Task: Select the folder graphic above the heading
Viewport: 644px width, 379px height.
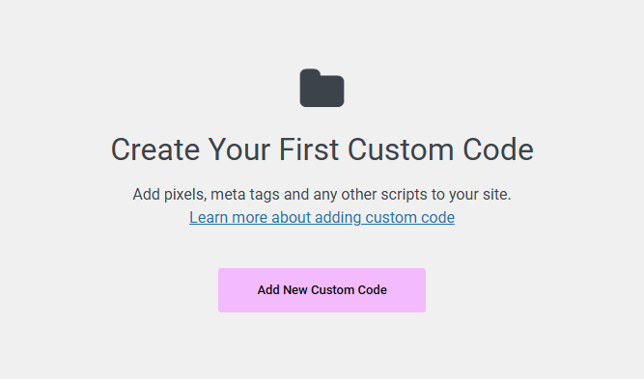Action: tap(322, 88)
